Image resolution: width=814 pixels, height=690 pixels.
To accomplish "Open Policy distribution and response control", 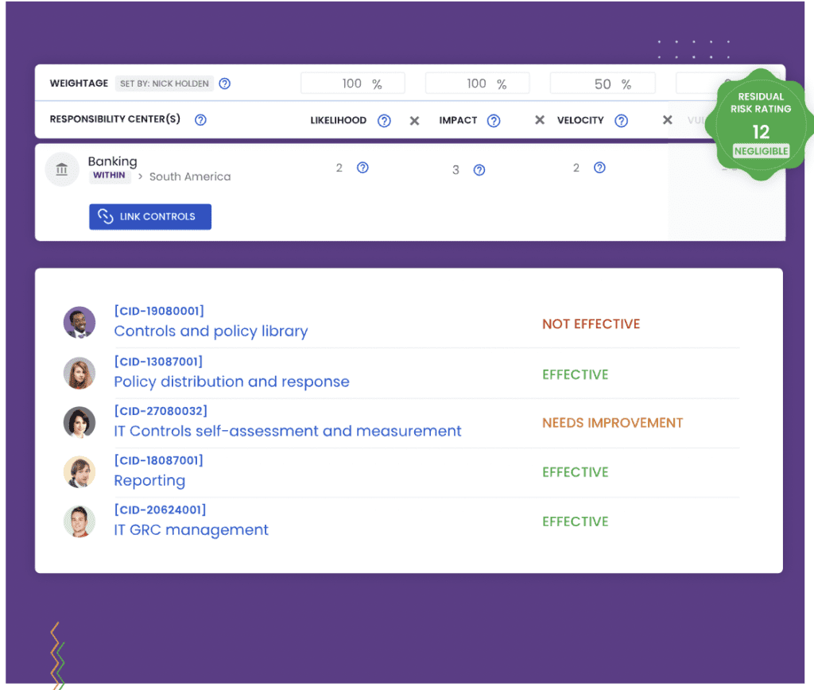I will coord(231,382).
